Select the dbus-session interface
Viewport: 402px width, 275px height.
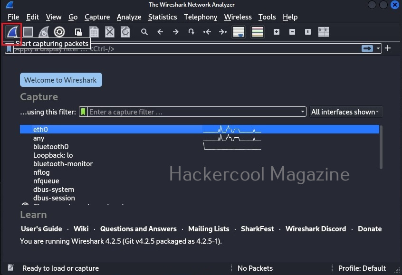coord(200,198)
